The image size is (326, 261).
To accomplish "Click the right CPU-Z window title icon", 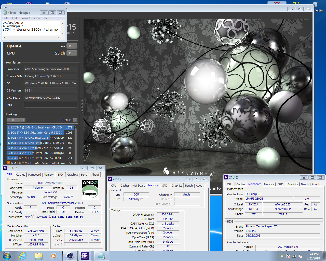I will coord(226,177).
